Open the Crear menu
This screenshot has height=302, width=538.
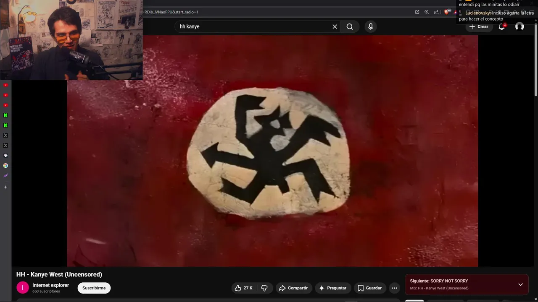tap(478, 26)
